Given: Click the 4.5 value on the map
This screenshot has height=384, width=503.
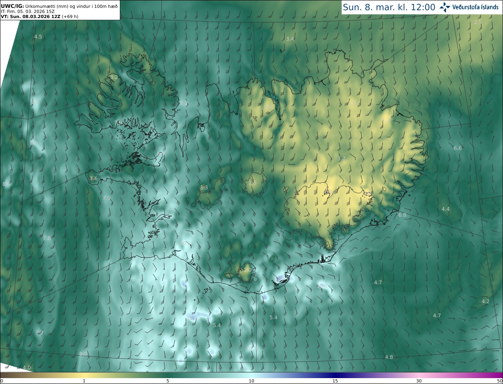Looking at the screenshot, I should [x=38, y=37].
